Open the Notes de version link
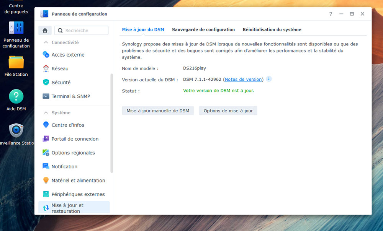The width and height of the screenshot is (383, 231). pyautogui.click(x=243, y=80)
